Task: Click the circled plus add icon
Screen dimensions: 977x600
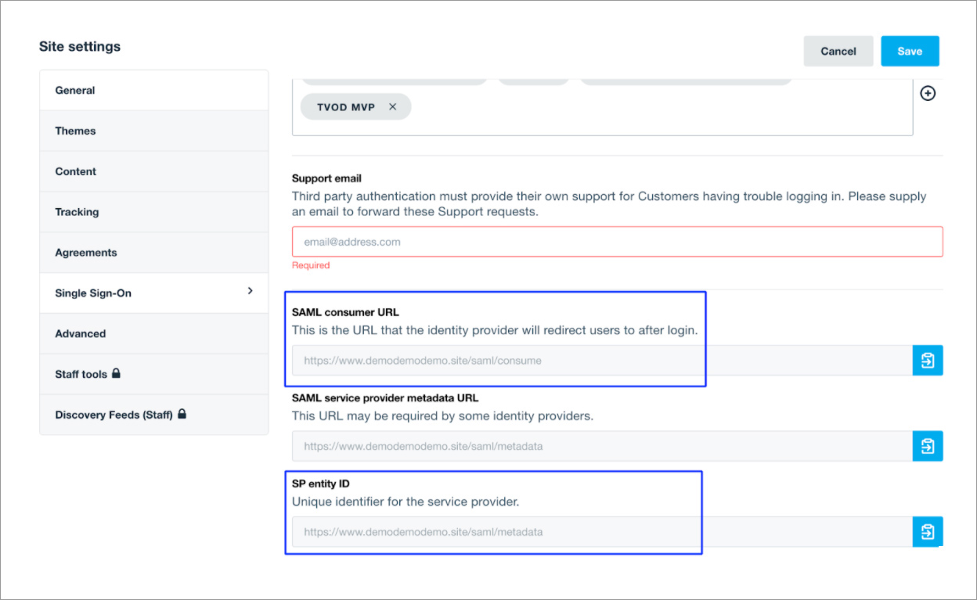Action: click(928, 93)
